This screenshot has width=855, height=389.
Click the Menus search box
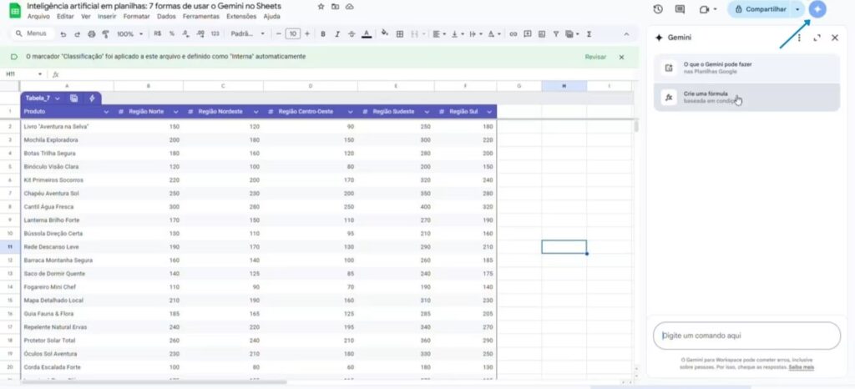pyautogui.click(x=33, y=33)
